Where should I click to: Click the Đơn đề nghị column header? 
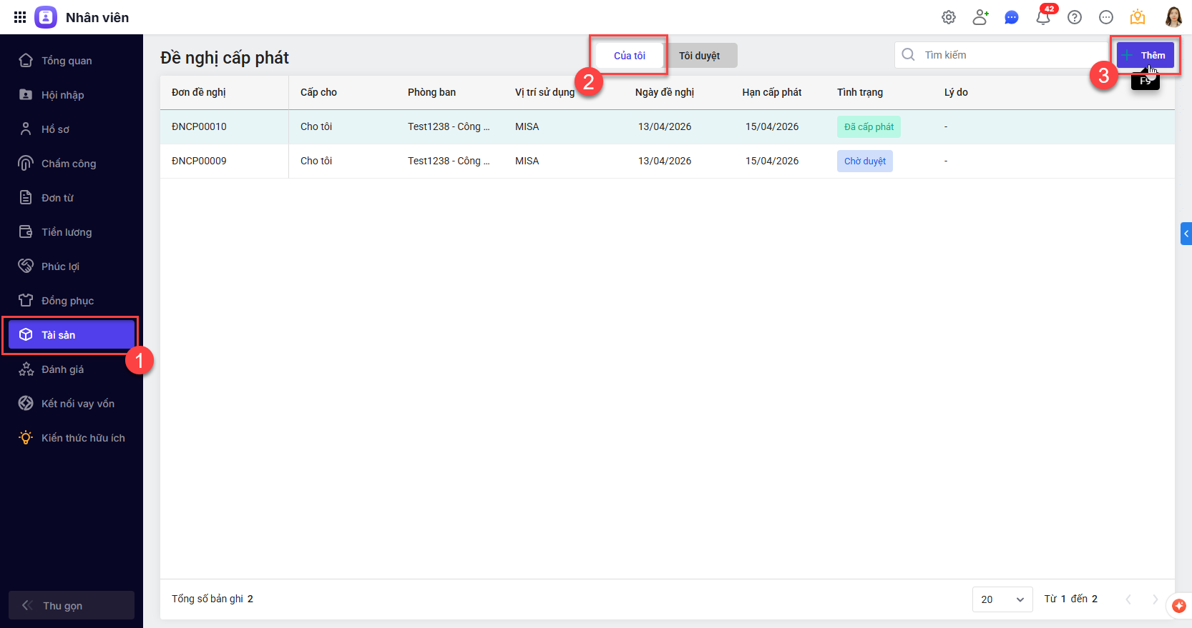click(199, 92)
